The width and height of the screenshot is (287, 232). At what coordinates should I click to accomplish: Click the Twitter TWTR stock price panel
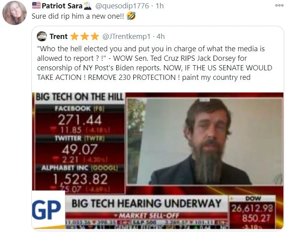[80, 149]
